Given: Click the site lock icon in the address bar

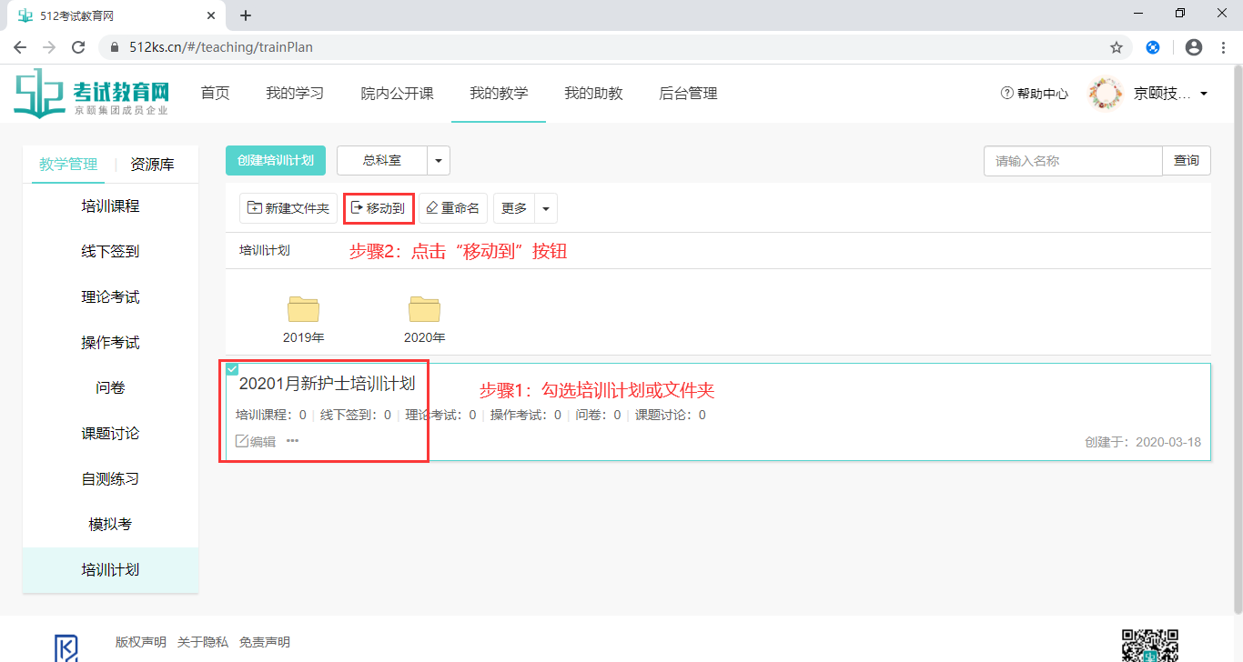Looking at the screenshot, I should 115,47.
